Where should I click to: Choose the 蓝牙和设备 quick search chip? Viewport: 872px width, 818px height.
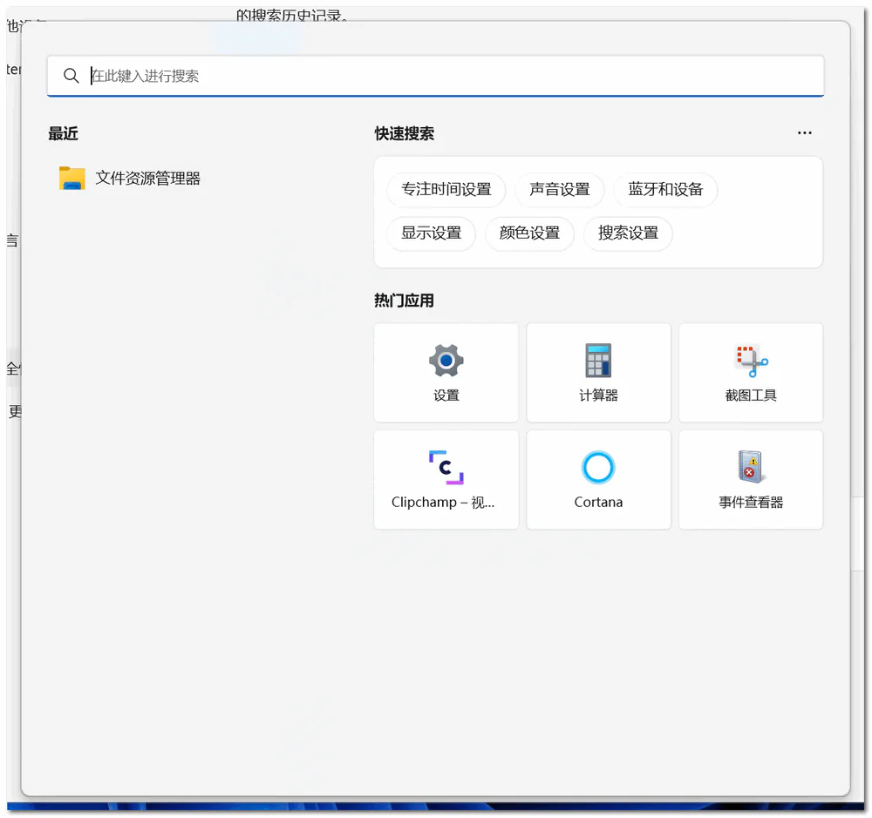(665, 190)
